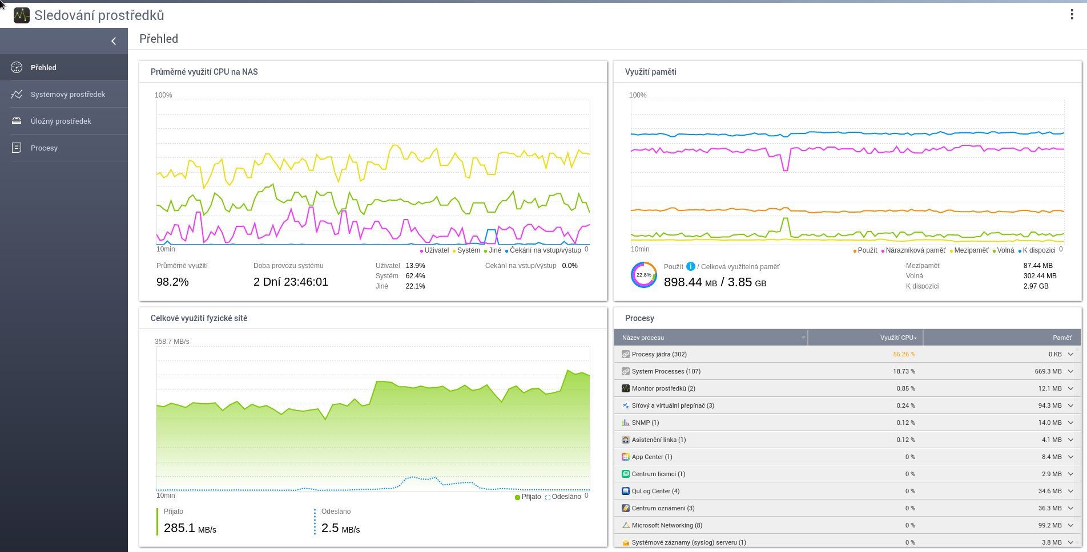This screenshot has height=552, width=1087.
Task: Toggle Nárazníková paměť series in memory legend
Action: [x=914, y=250]
